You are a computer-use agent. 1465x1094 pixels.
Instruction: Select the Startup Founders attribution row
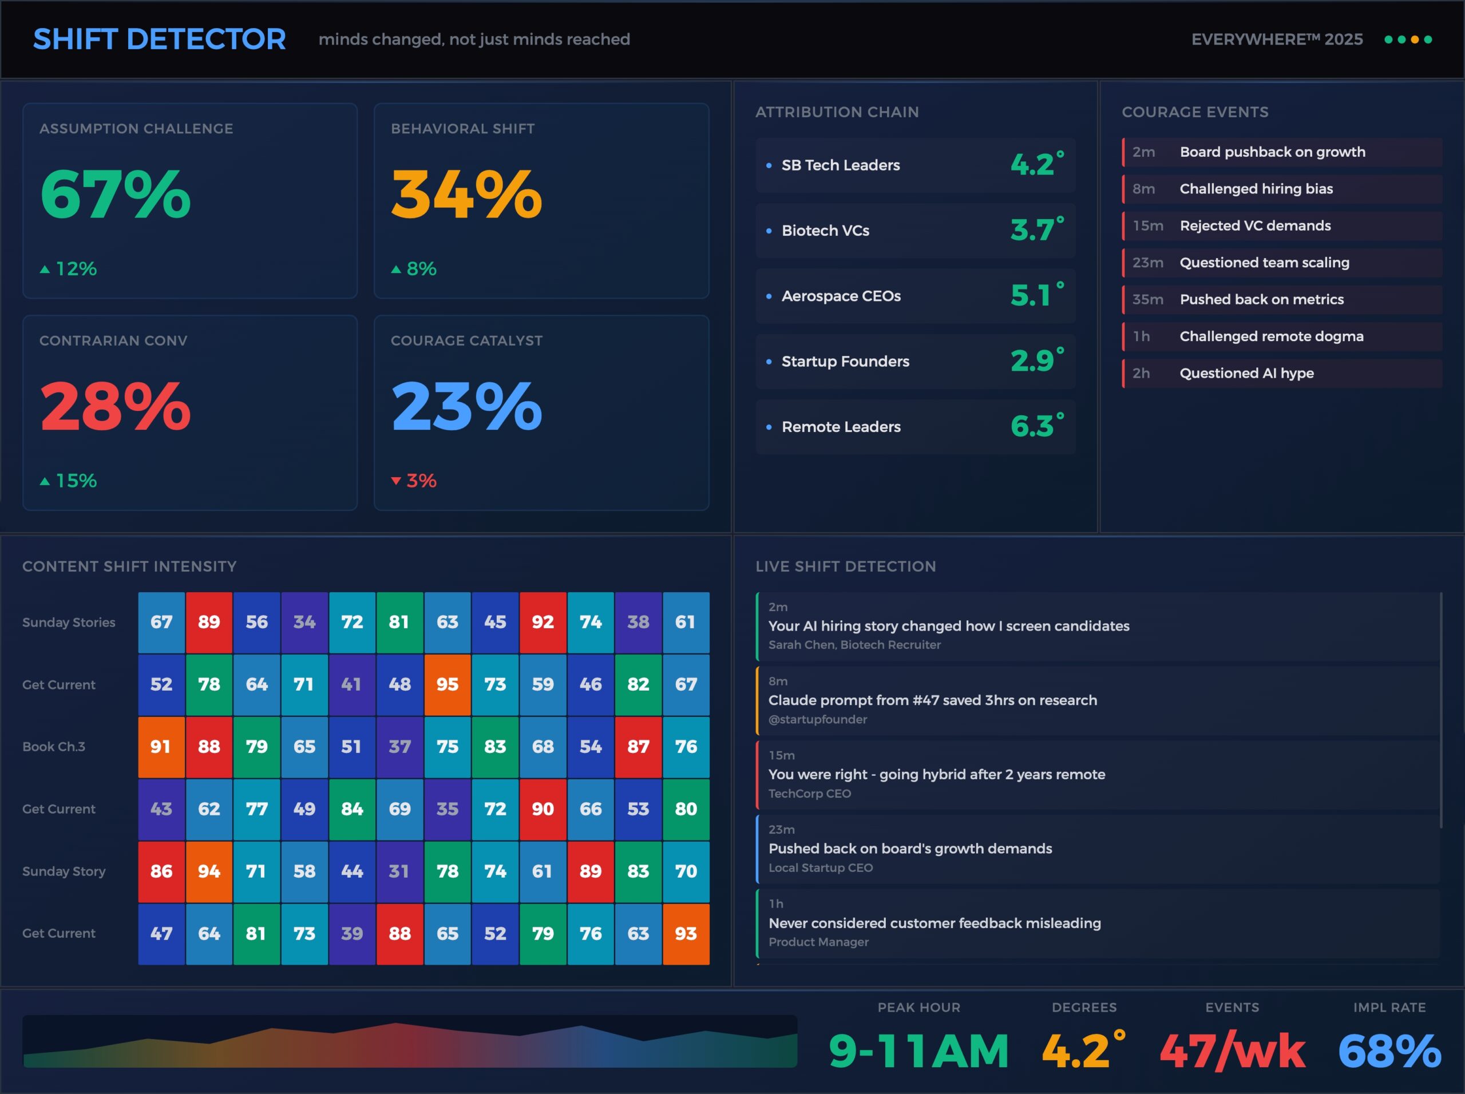pyautogui.click(x=915, y=362)
